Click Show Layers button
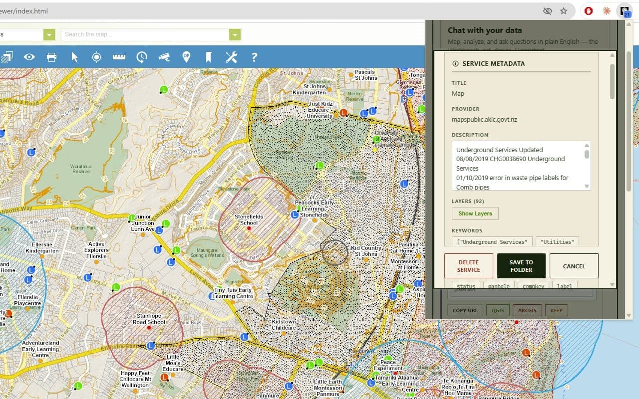639x399 pixels. point(475,213)
